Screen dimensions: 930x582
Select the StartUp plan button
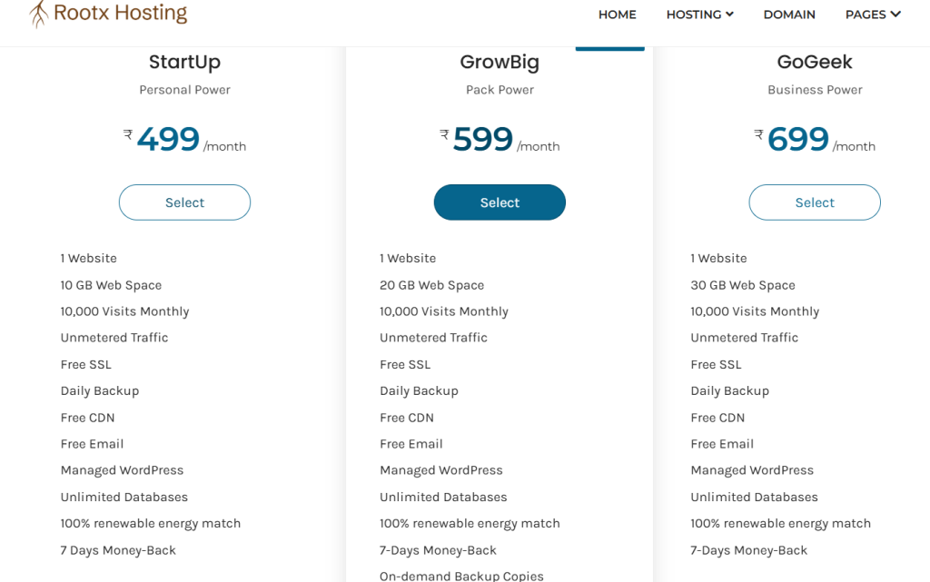[x=184, y=202]
